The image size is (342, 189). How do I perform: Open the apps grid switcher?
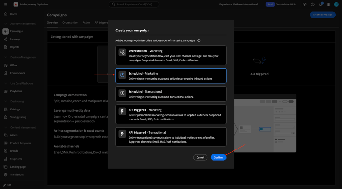[x=328, y=5]
